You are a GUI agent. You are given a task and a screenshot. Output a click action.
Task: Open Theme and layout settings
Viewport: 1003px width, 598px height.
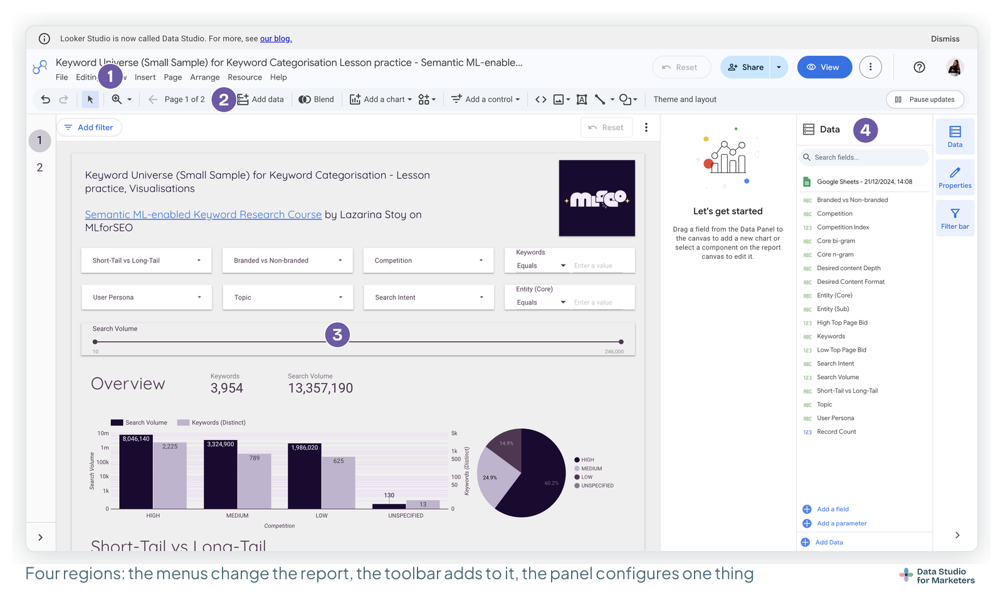pos(685,99)
